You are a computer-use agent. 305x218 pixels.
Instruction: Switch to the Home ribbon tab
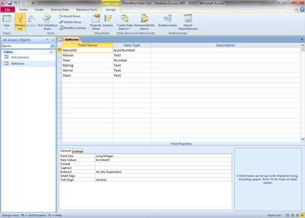pos(23,9)
